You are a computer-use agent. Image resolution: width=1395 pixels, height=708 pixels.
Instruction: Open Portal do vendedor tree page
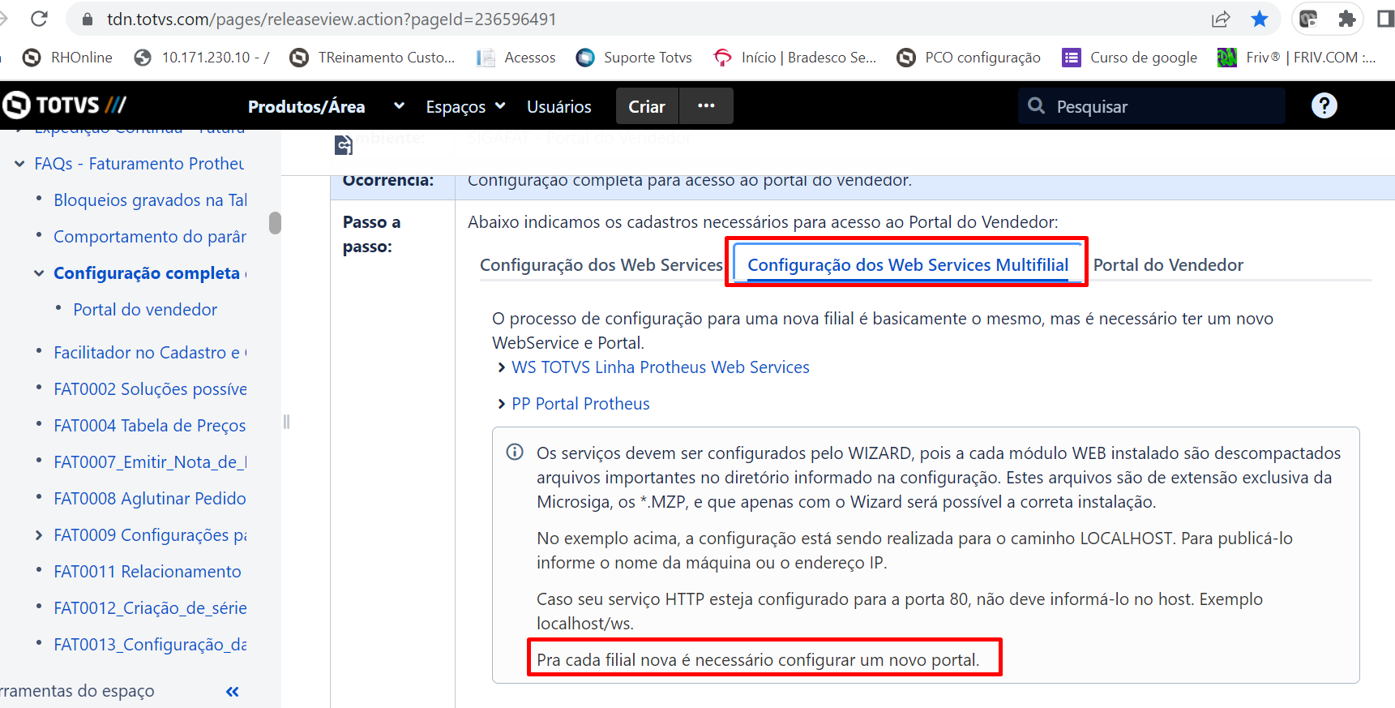145,310
